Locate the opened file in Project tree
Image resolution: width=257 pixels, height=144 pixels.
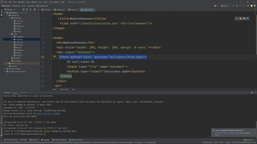[x=23, y=10]
